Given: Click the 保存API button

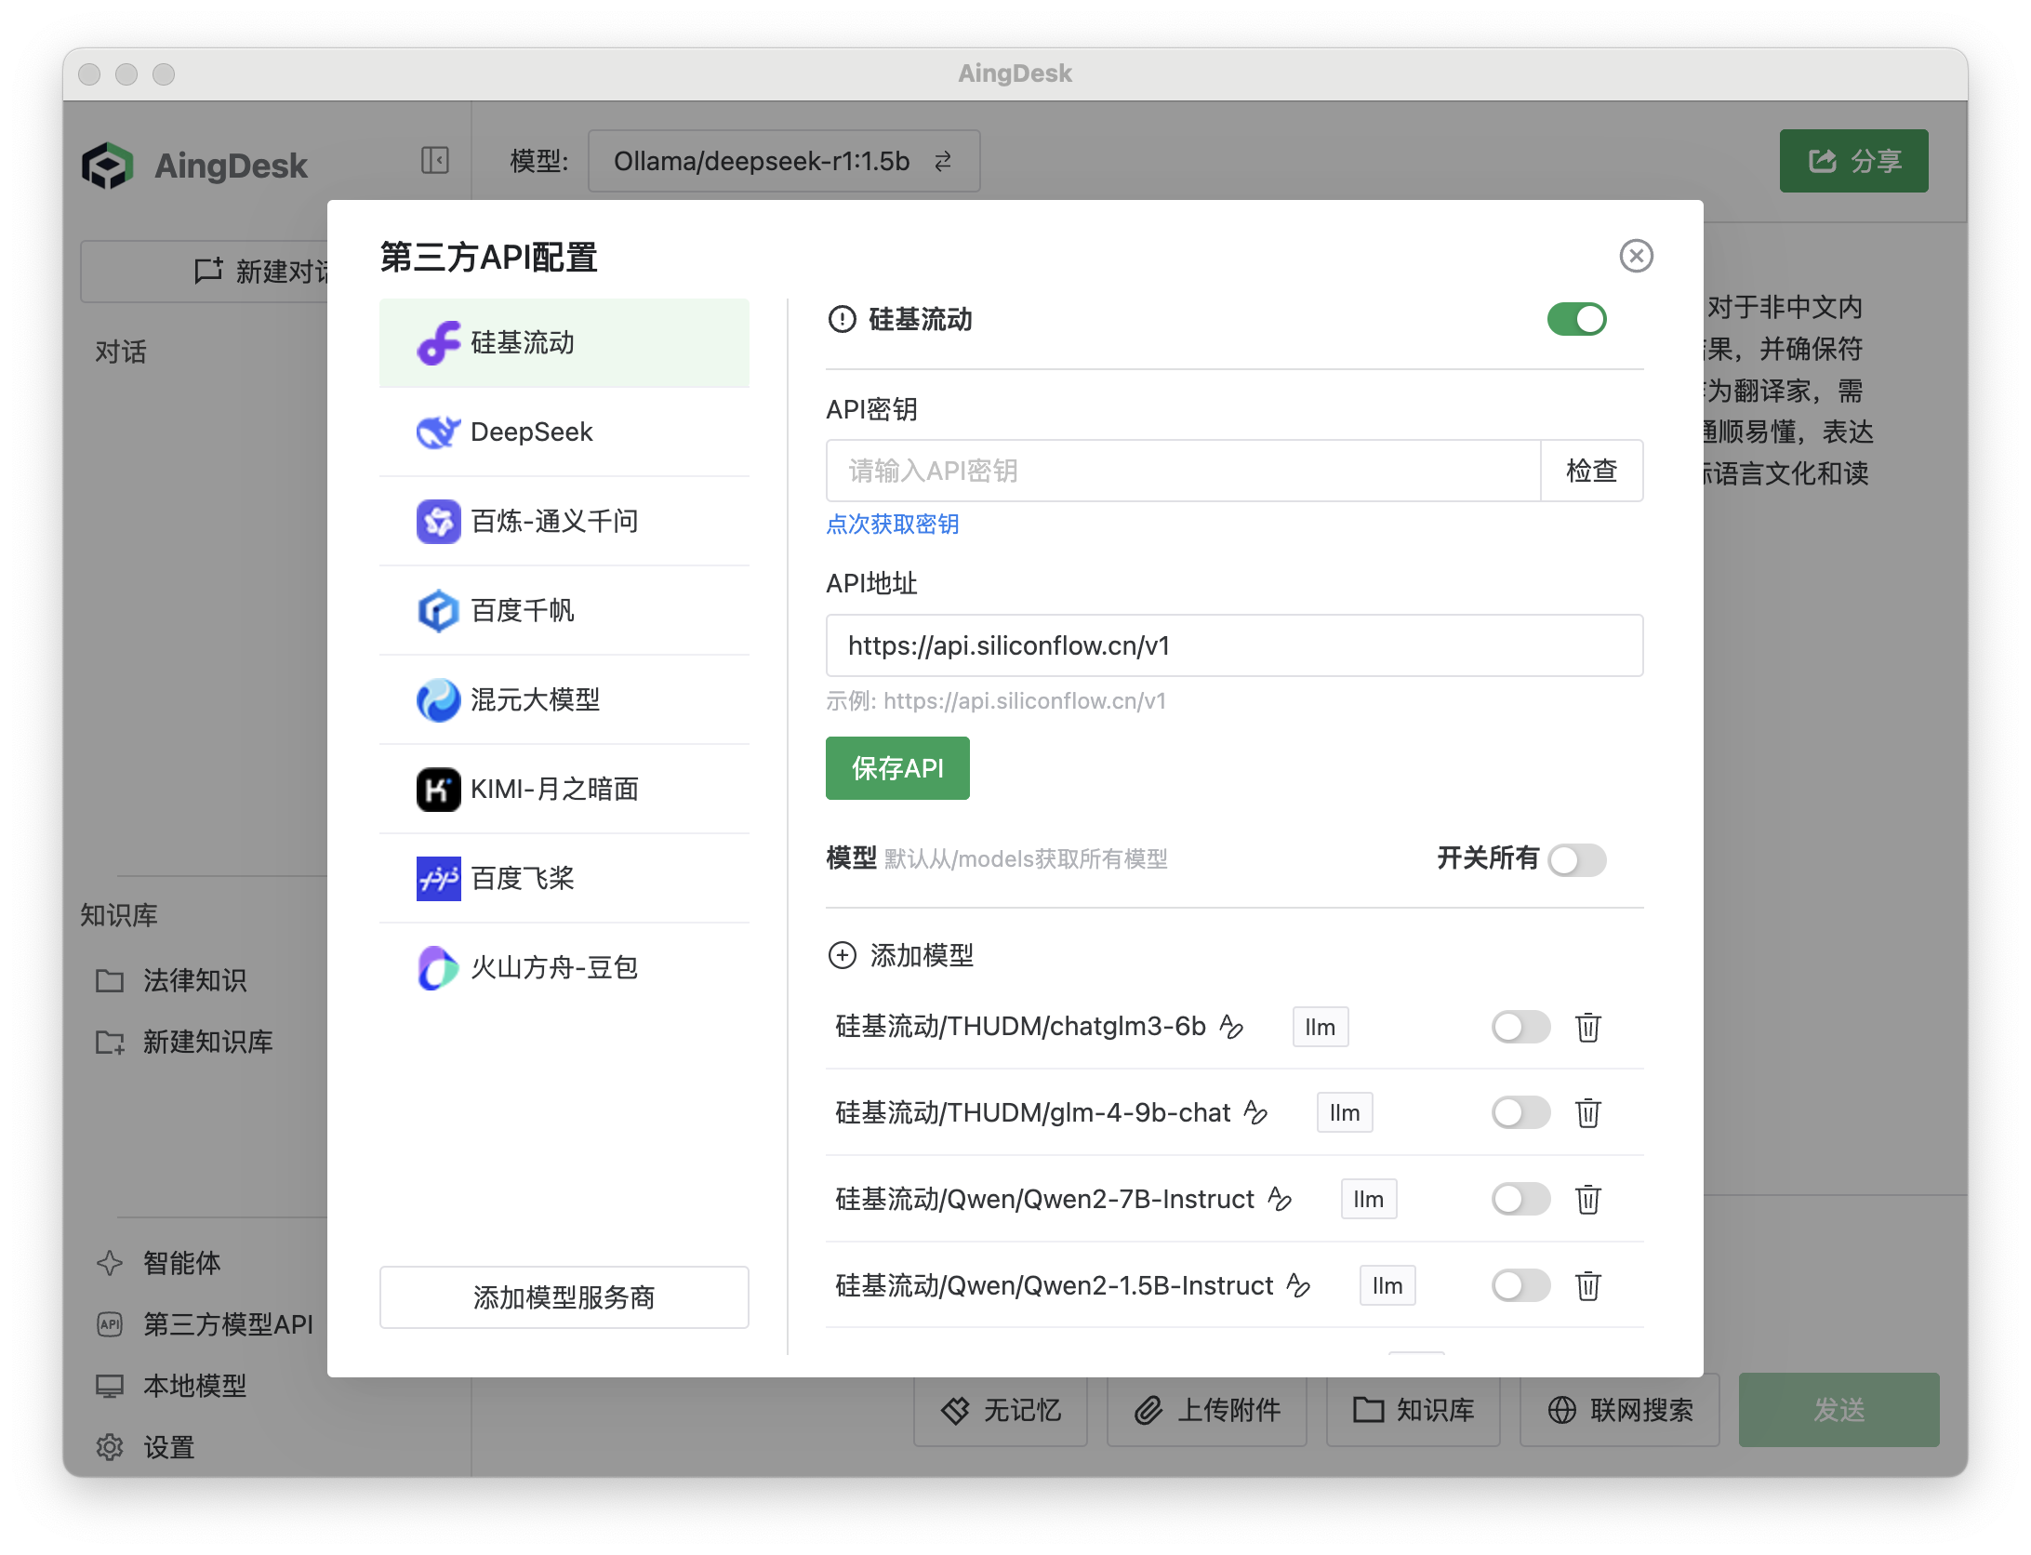Looking at the screenshot, I should click(x=897, y=768).
